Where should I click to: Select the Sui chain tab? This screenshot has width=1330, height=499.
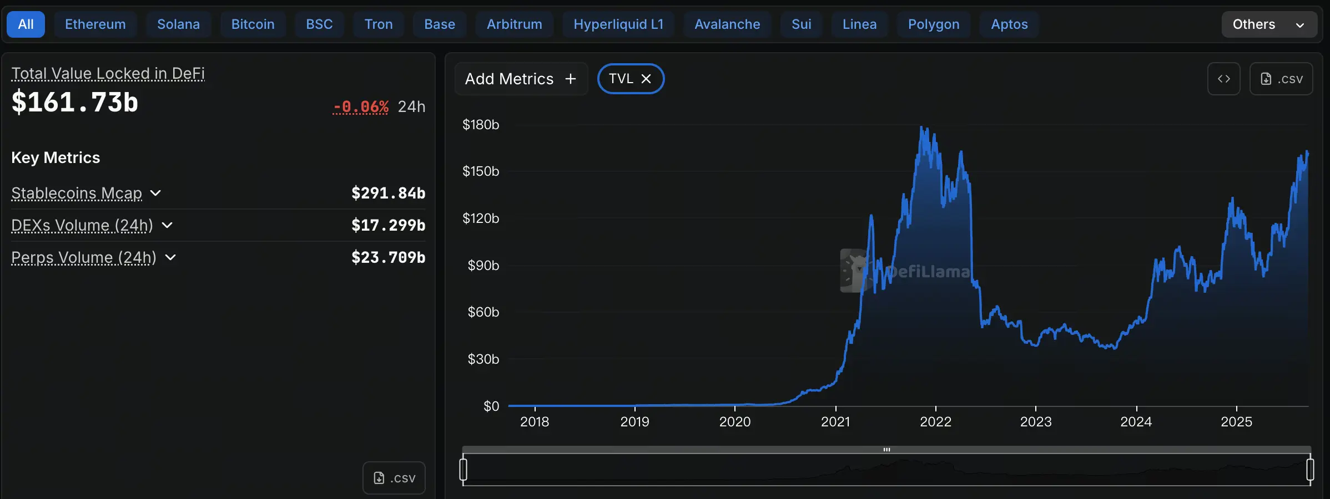tap(802, 24)
